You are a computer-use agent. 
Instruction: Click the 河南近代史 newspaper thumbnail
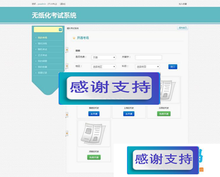point(94,134)
